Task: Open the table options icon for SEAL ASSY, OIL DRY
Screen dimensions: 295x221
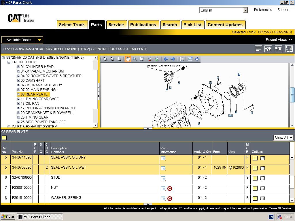Action: (262, 158)
